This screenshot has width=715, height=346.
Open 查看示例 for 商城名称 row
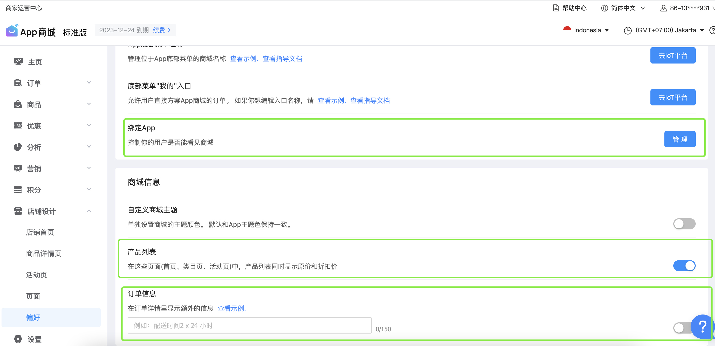(244, 58)
